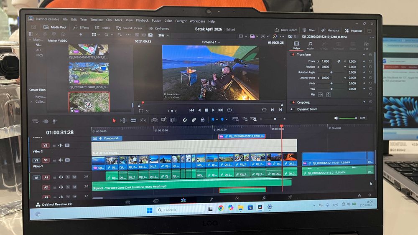Add keyframe for Rotation Angle

pos(364,72)
